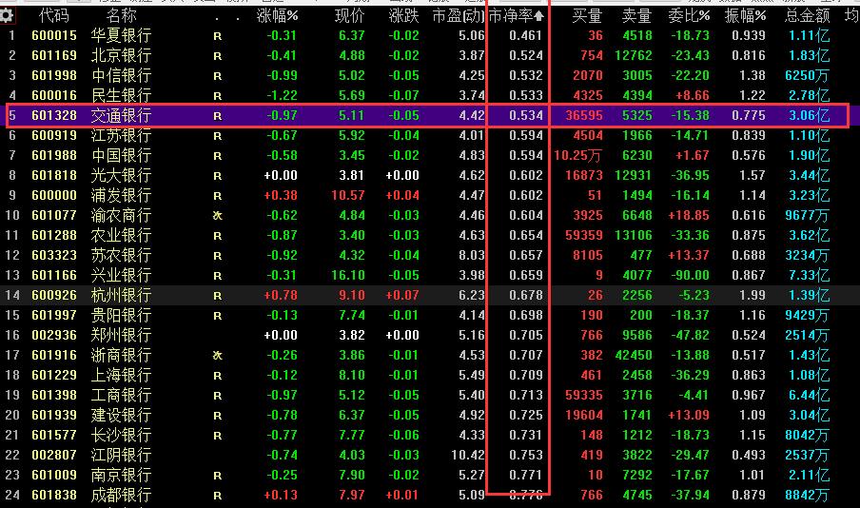Click the R marker on 浦发银行 row
Screen dimensions: 860x508
[217, 196]
